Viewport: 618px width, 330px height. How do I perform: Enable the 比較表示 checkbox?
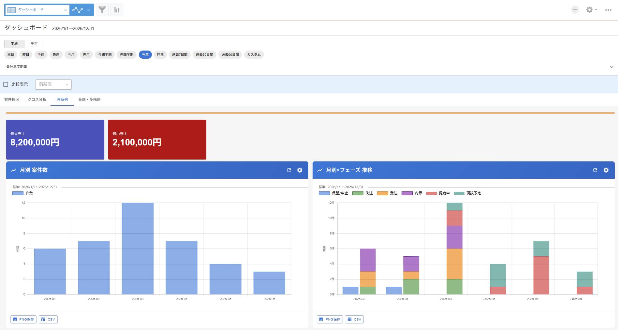(x=6, y=84)
